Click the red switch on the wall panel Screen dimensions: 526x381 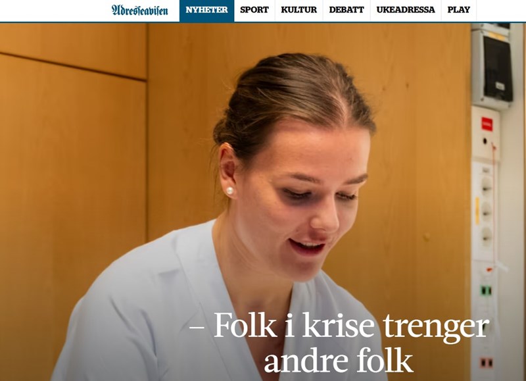[x=487, y=124]
